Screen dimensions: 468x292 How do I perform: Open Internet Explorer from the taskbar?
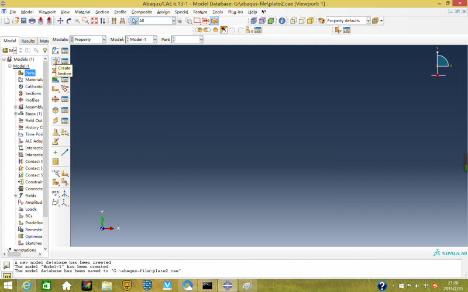click(x=26, y=286)
